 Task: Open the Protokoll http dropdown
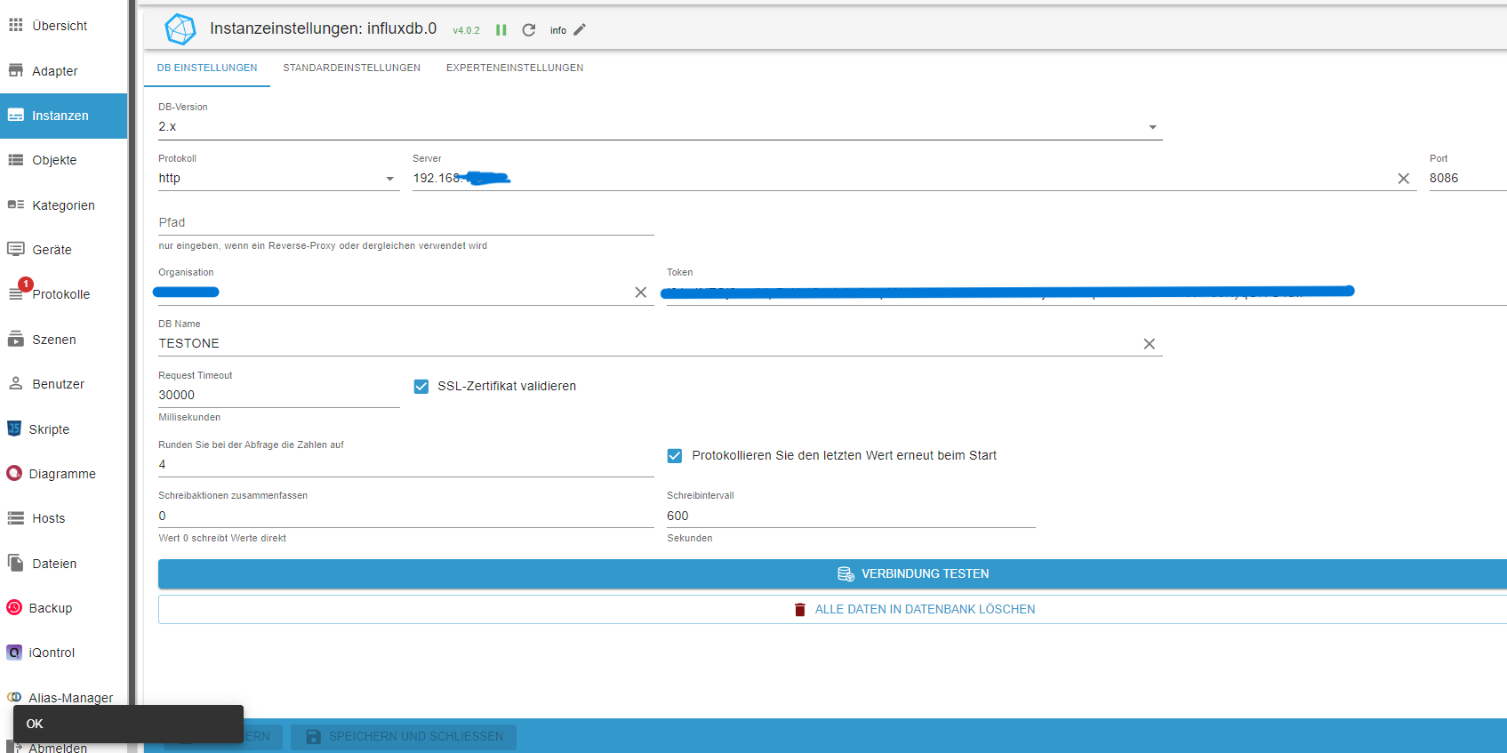click(279, 179)
